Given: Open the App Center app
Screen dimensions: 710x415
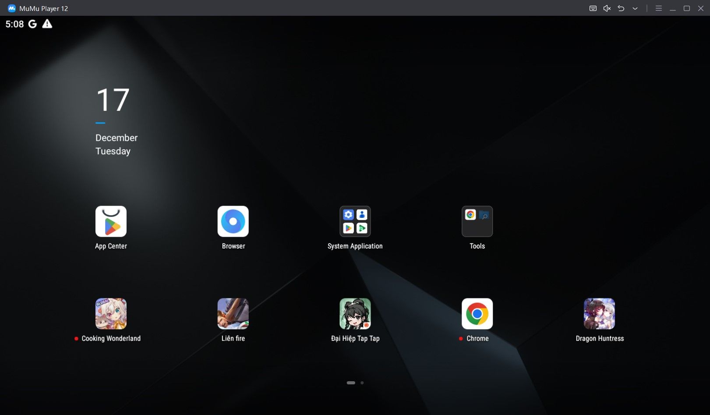Looking at the screenshot, I should (111, 221).
